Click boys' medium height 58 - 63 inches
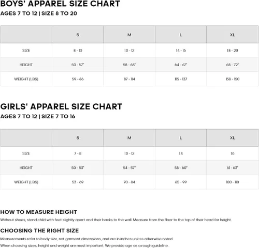This screenshot has height=248, width=259. [x=129, y=65]
